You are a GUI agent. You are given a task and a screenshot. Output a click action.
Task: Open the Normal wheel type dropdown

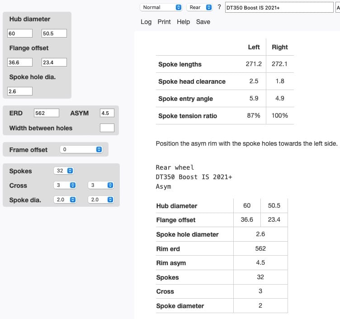coord(161,7)
